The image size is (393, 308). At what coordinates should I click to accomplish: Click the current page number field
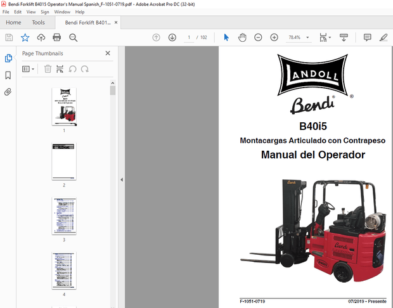189,37
